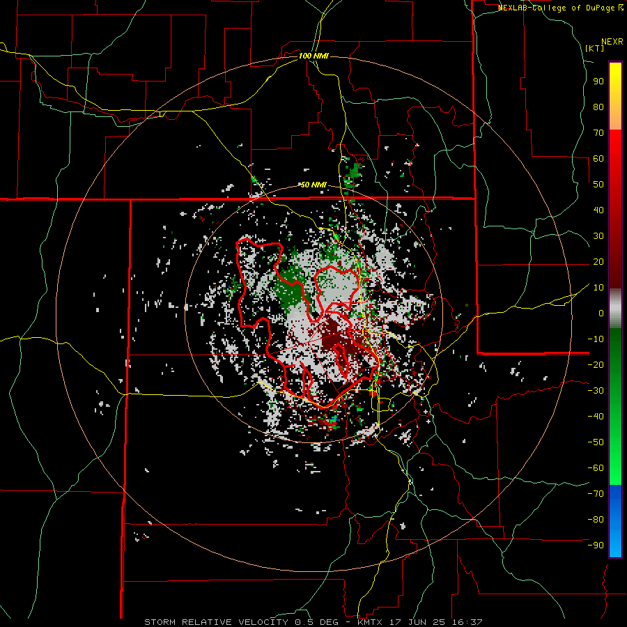Select the -40 scale value
The image size is (627, 627).
point(596,417)
